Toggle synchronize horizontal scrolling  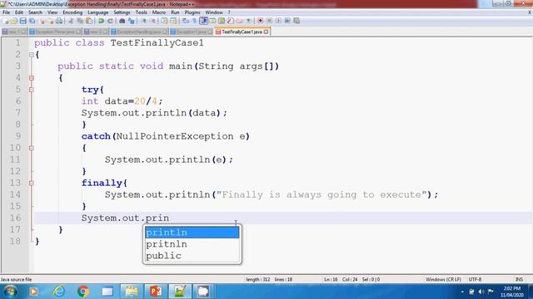173,21
